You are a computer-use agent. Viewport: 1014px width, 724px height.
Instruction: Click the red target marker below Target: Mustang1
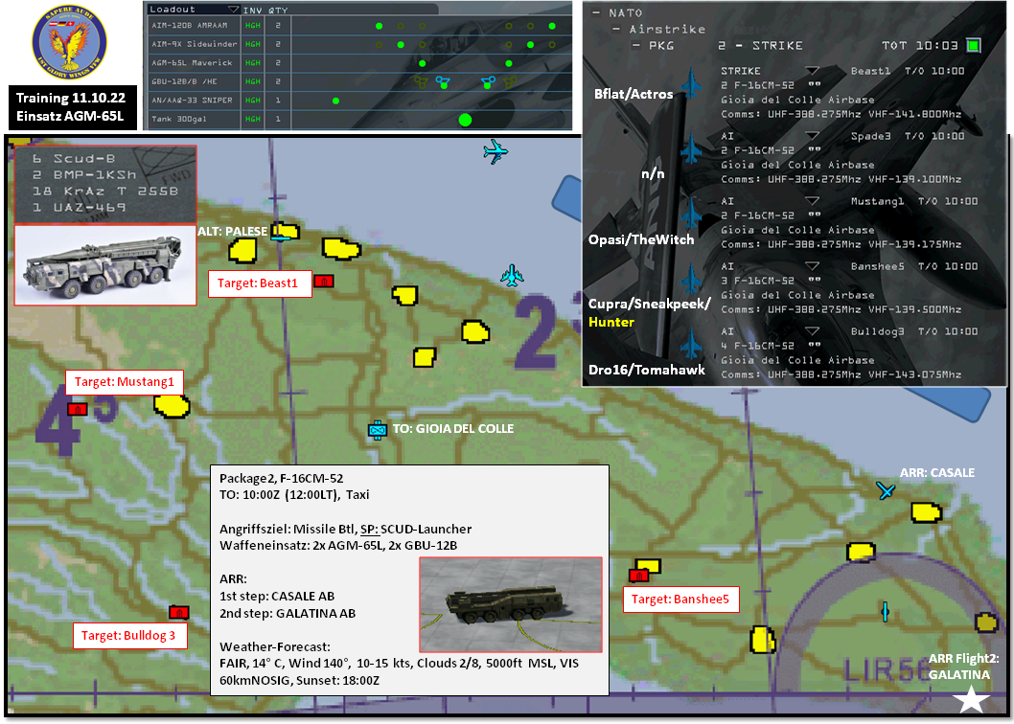77,409
